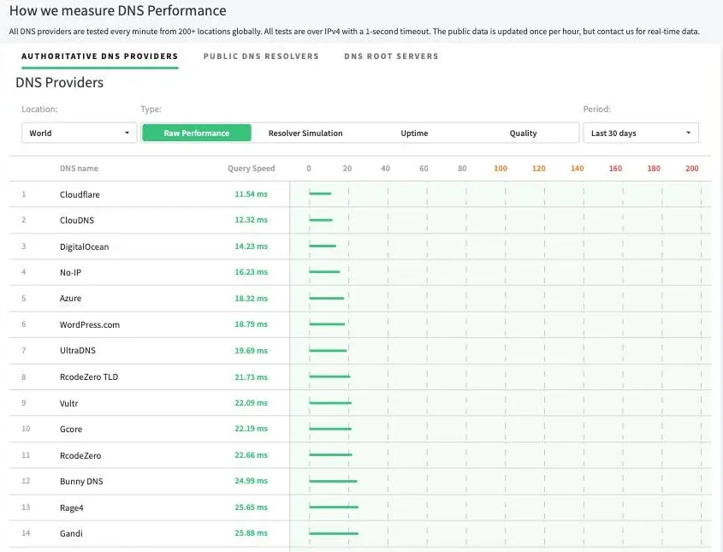Click the Gandi speed bar in chart

click(x=334, y=533)
